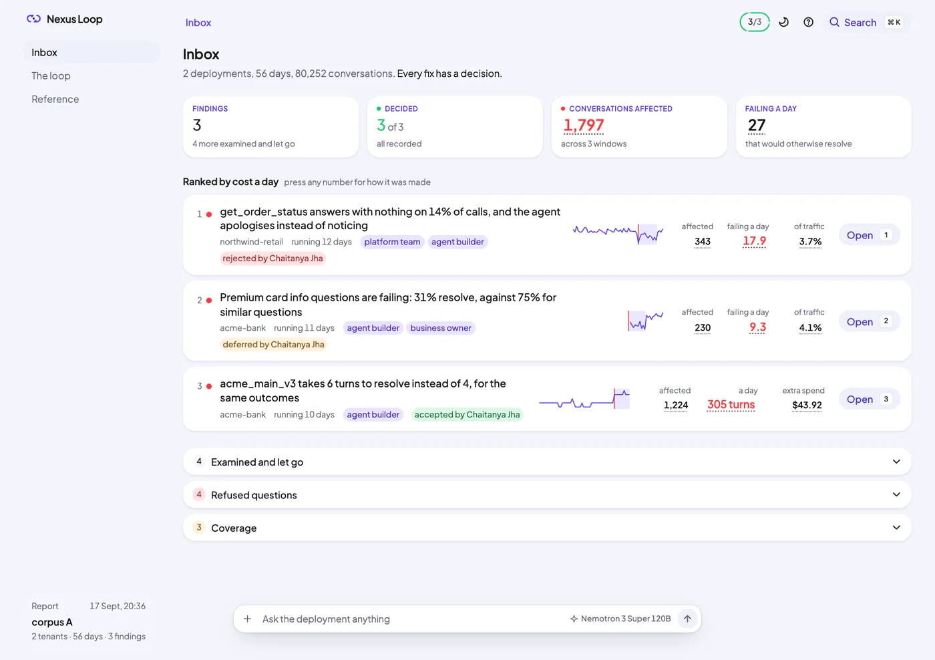Viewport: 935px width, 660px height.
Task: Click the Decided 3 of 3 card
Action: [455, 127]
